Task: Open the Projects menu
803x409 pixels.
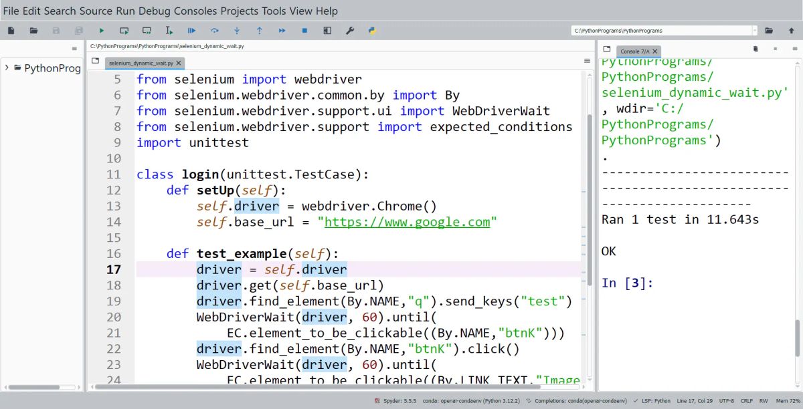Action: click(240, 11)
